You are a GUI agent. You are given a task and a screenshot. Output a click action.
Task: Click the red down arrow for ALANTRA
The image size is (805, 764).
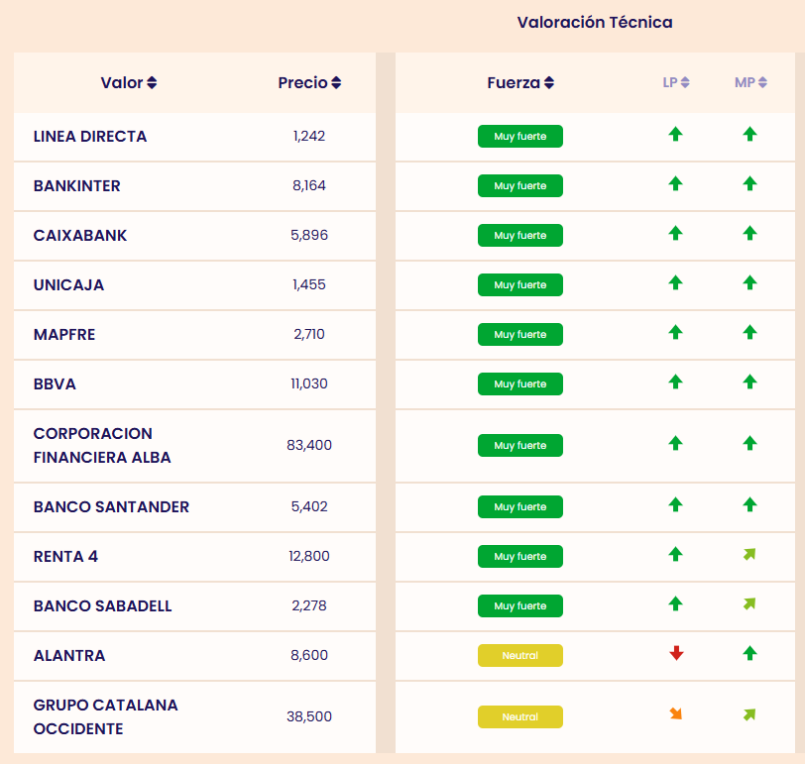[x=676, y=654]
